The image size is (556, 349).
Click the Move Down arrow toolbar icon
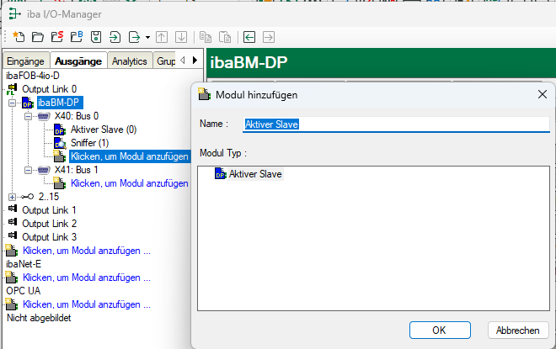[181, 37]
